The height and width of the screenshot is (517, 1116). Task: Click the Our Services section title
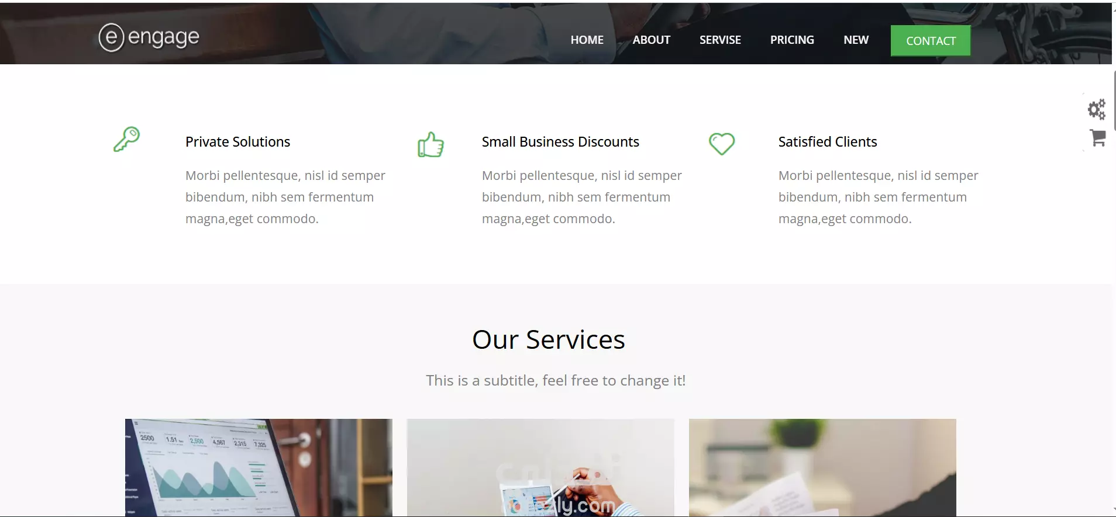click(549, 339)
